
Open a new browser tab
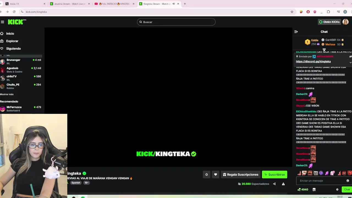pos(185,4)
